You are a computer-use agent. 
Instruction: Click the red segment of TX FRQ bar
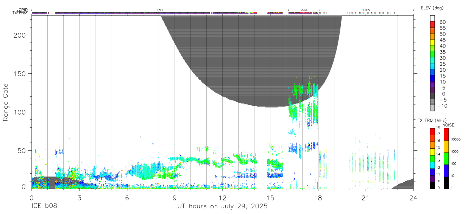tap(432, 131)
